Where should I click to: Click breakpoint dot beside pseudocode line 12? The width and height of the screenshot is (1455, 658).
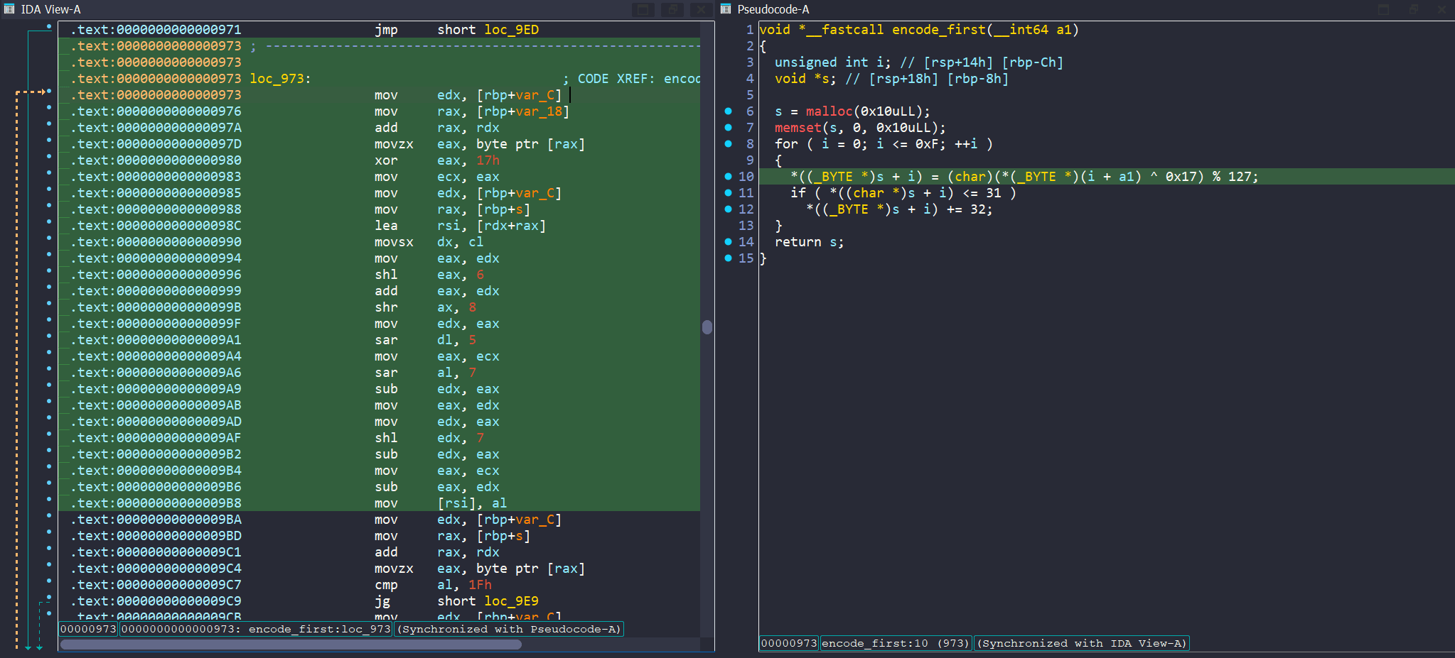click(728, 209)
